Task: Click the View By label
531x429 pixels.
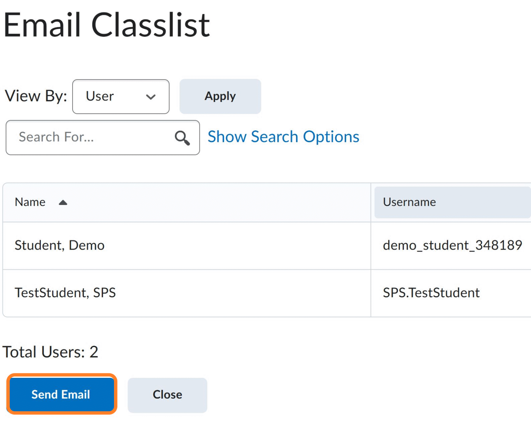Action: (36, 96)
